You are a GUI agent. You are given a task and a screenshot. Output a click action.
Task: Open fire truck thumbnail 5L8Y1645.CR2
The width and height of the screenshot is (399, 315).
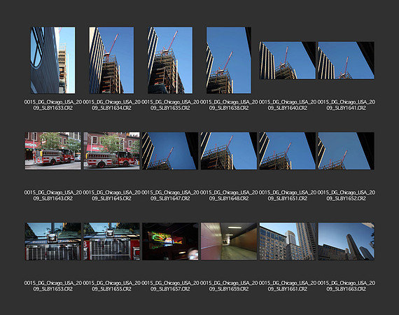point(111,150)
